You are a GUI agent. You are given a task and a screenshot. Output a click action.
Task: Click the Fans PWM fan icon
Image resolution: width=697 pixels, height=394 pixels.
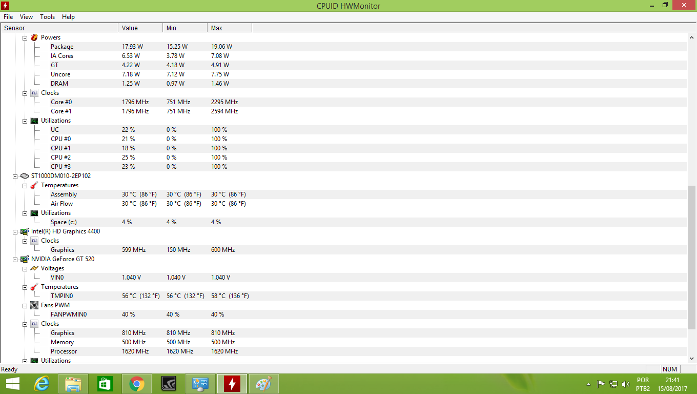coord(34,305)
